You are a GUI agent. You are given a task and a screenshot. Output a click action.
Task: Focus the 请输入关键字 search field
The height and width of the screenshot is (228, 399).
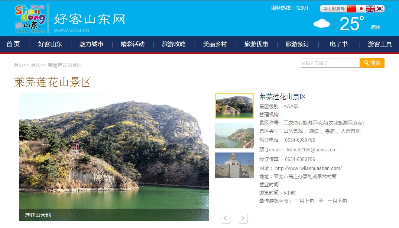coord(330,63)
